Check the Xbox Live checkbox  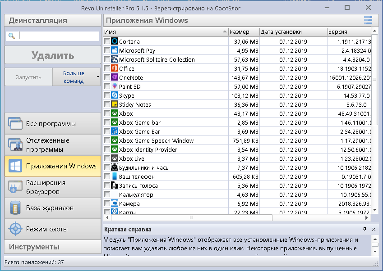click(107, 158)
